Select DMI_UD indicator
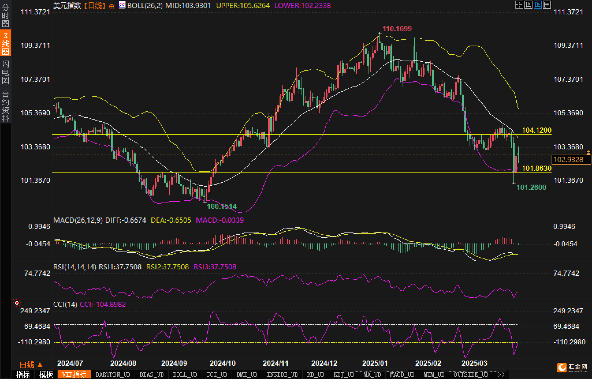This screenshot has height=379, width=592. tap(247, 374)
